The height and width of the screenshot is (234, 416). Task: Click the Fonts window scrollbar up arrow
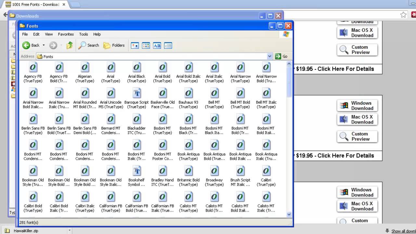click(289, 64)
